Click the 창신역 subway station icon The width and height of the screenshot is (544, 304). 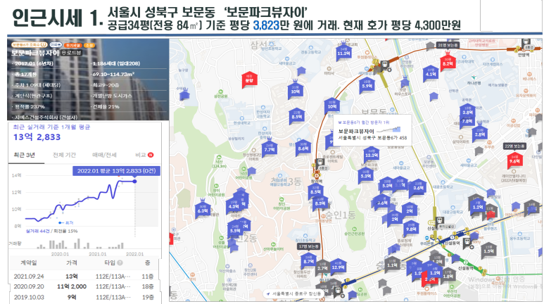[320, 162]
